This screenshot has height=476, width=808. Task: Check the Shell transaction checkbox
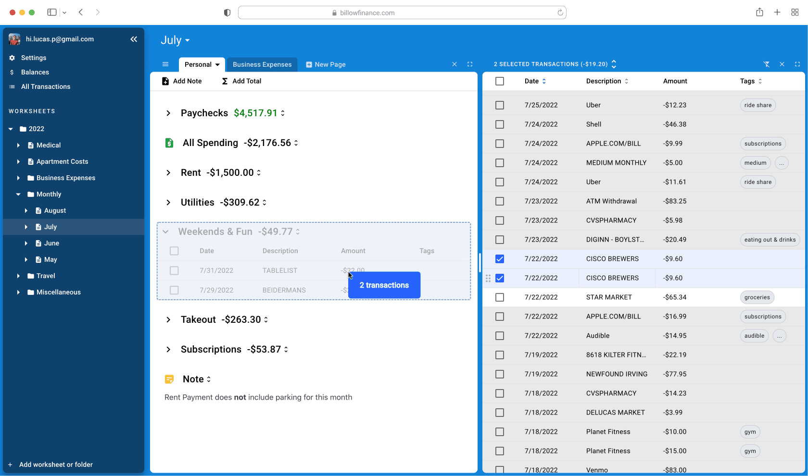(x=500, y=124)
